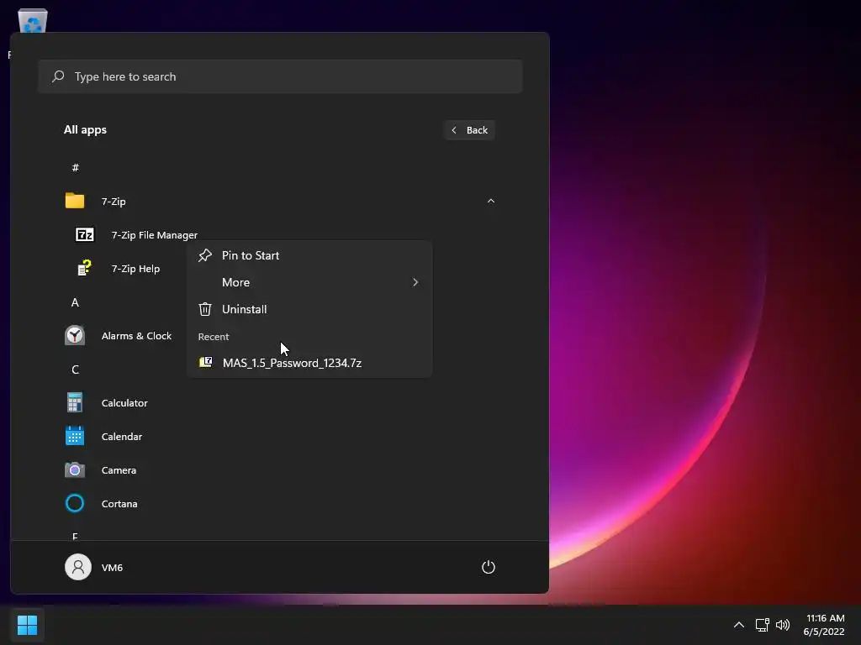Viewport: 861px width, 645px height.
Task: Open network status tray icon
Action: (x=762, y=625)
